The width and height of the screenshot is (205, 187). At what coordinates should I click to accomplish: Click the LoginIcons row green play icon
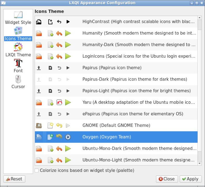68,56
